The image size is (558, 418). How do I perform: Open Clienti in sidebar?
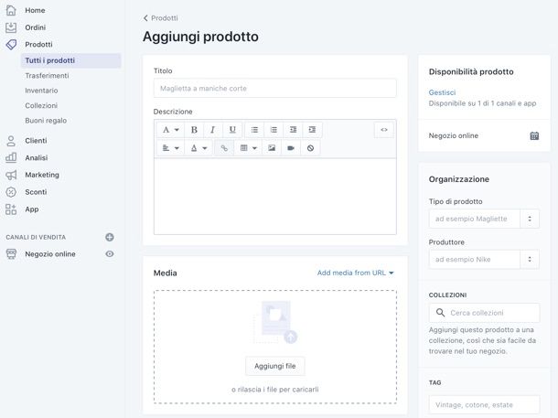[x=36, y=141]
